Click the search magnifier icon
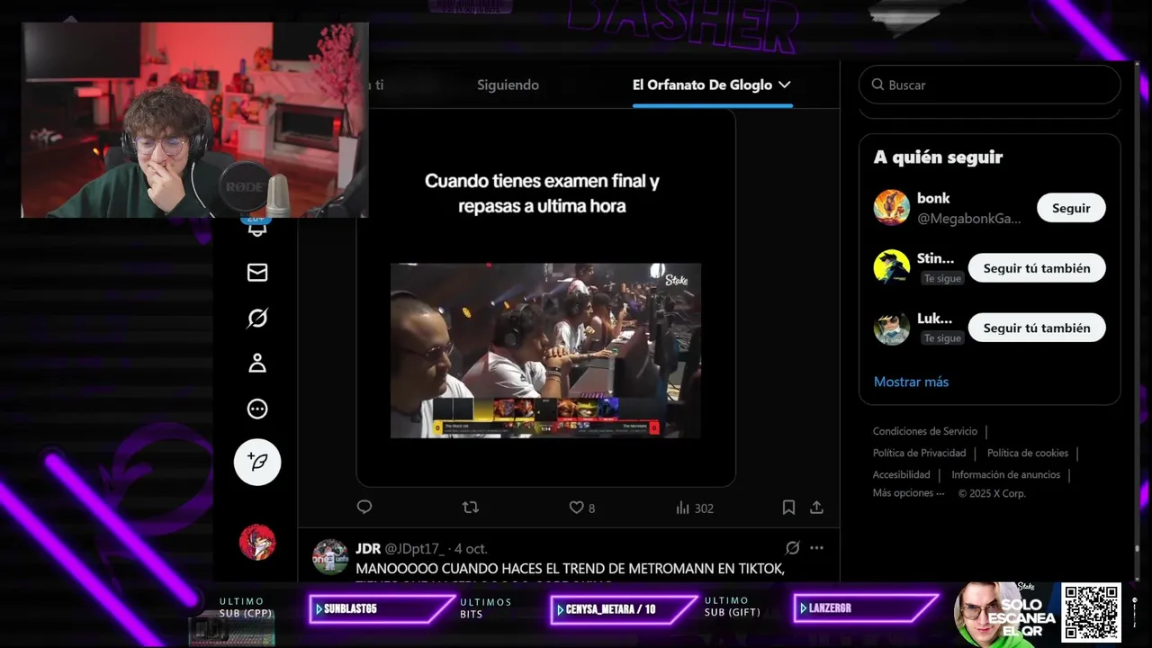This screenshot has height=648, width=1152. tap(877, 85)
